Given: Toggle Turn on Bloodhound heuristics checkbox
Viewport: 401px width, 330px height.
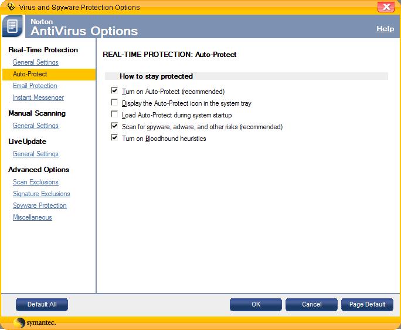Looking at the screenshot, I should [114, 138].
